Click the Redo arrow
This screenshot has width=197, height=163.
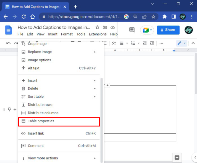click(x=16, y=43)
